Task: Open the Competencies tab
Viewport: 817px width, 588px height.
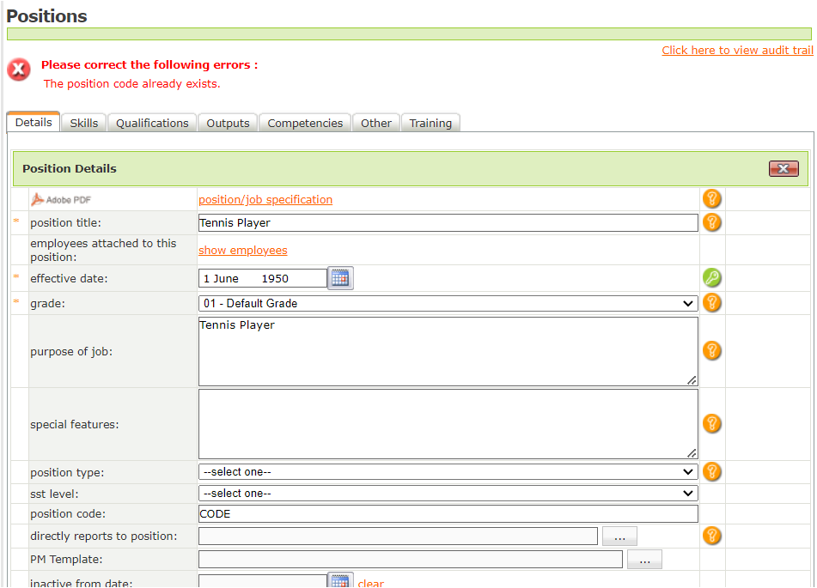Action: 305,123
